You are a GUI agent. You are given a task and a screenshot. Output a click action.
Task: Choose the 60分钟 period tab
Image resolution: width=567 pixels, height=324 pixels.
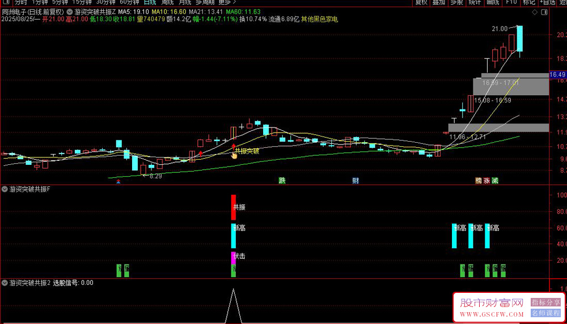tap(129, 2)
